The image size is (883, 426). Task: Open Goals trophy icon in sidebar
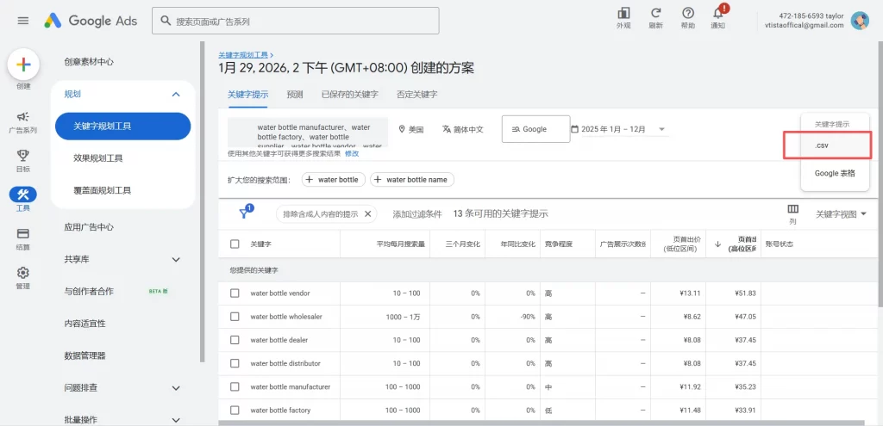point(23,156)
